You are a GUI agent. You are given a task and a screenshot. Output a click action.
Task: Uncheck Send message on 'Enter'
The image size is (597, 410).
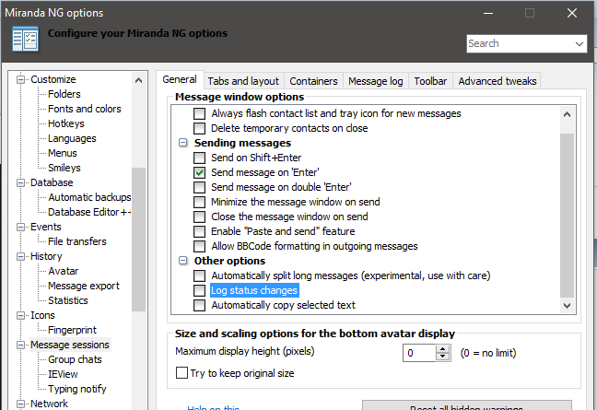[x=200, y=172]
